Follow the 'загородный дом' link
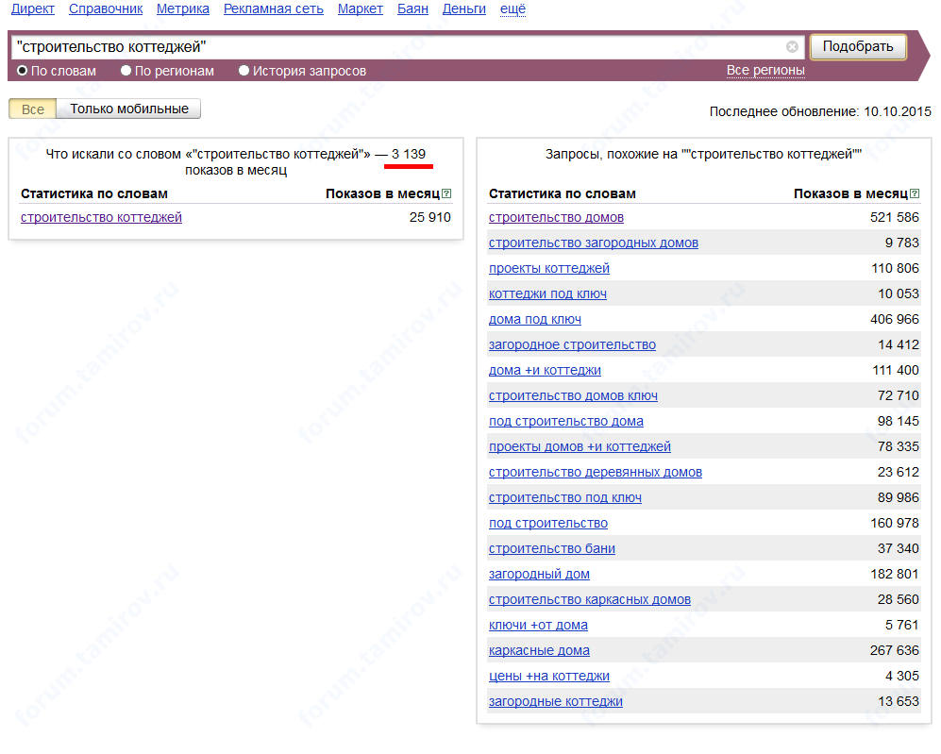 (540, 574)
